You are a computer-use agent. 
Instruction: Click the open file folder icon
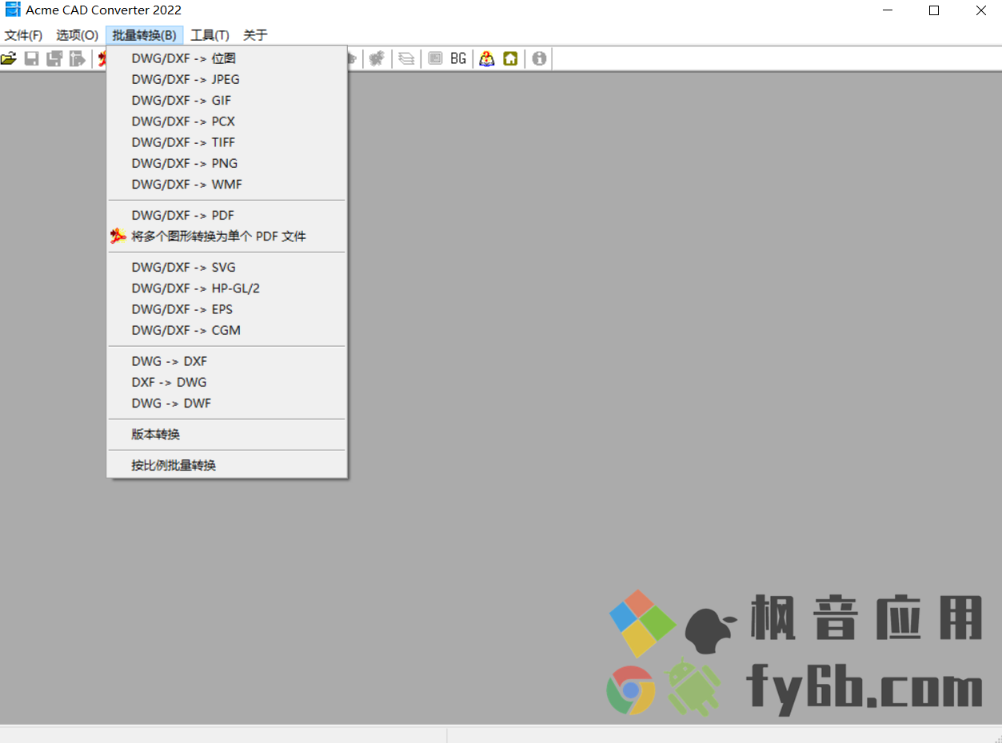click(x=9, y=58)
